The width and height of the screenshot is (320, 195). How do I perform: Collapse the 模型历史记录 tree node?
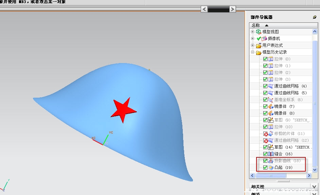click(x=252, y=52)
